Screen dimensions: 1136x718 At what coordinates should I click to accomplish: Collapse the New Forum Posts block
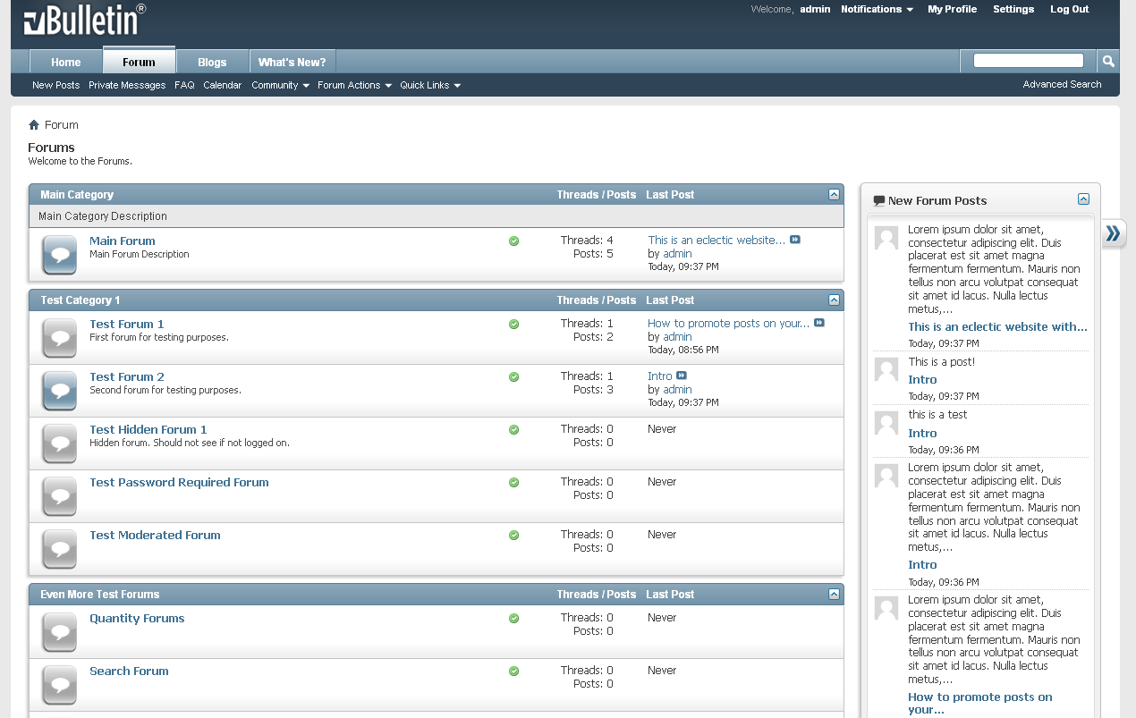(x=1083, y=199)
